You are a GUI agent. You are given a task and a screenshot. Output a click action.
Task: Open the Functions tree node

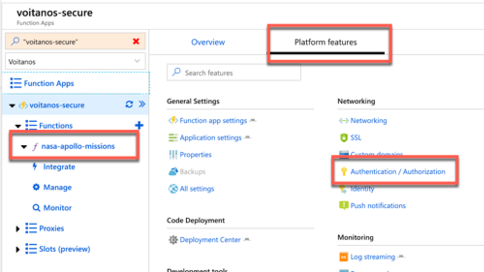pos(56,125)
